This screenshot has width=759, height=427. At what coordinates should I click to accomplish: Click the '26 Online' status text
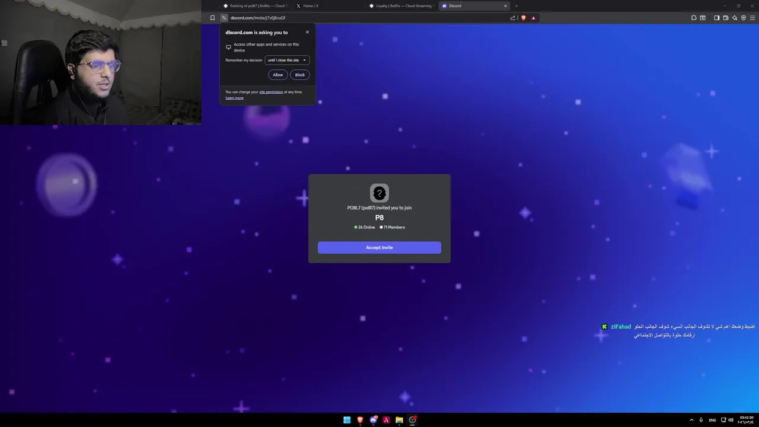[x=366, y=227]
